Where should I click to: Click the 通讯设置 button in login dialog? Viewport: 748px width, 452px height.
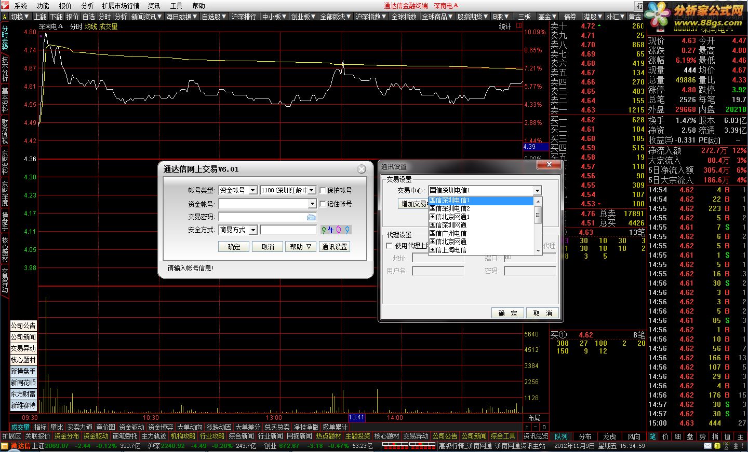point(335,247)
